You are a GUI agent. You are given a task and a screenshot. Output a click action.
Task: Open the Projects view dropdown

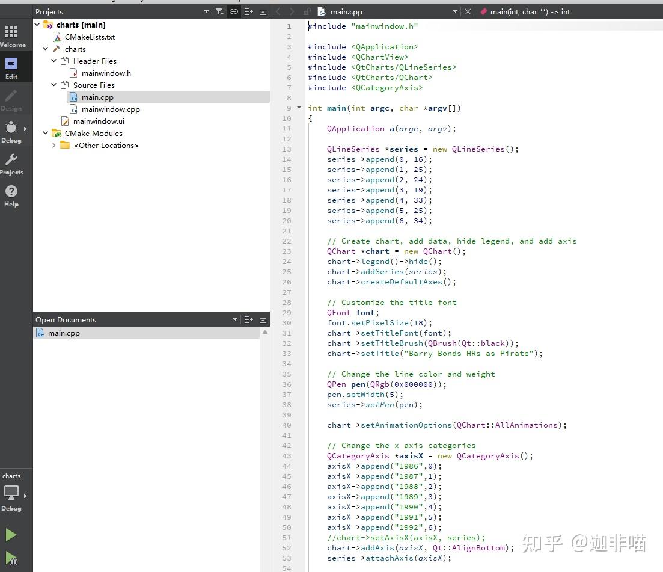(206, 12)
